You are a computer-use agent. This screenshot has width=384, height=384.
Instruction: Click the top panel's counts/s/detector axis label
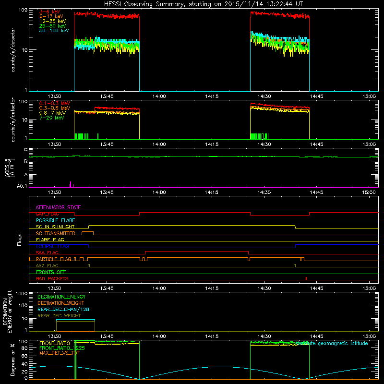[x=13, y=50]
